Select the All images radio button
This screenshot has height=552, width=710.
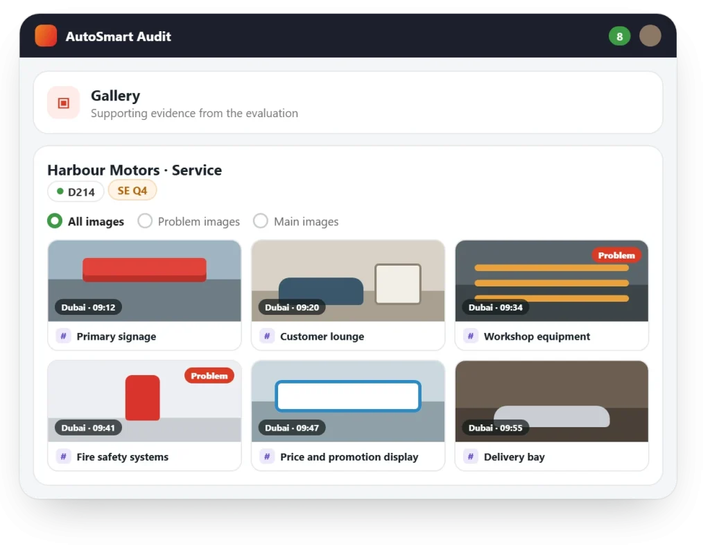point(55,221)
